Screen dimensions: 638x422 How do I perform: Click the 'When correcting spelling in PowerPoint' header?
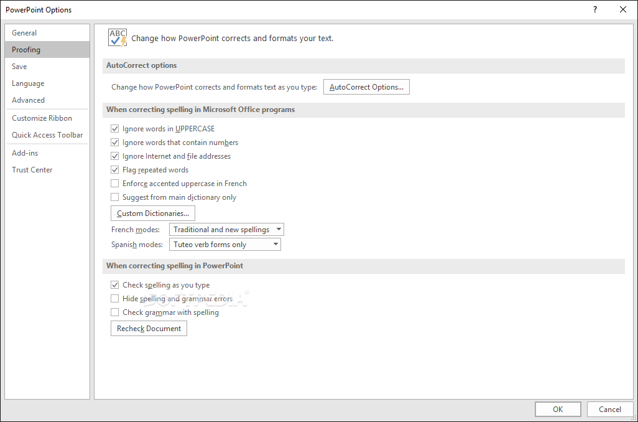point(363,266)
